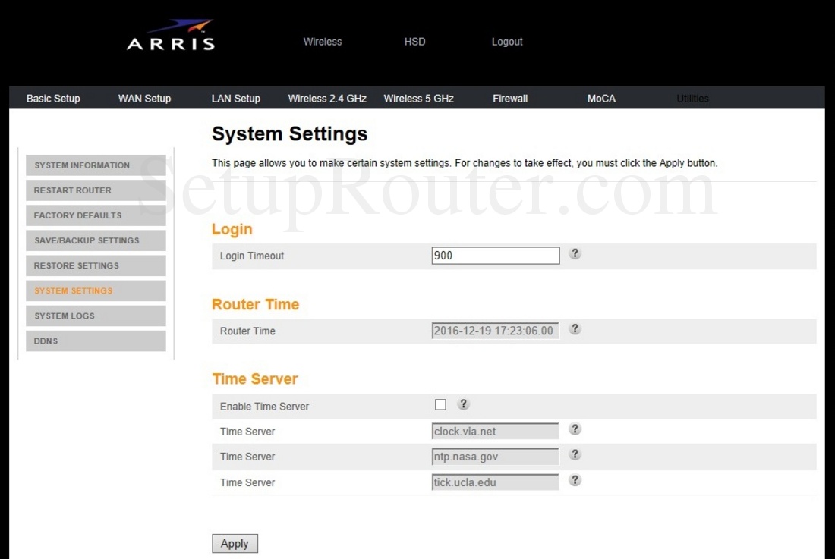Click the help icon beside tick.ucla.edu
This screenshot has width=835, height=559.
tap(575, 480)
